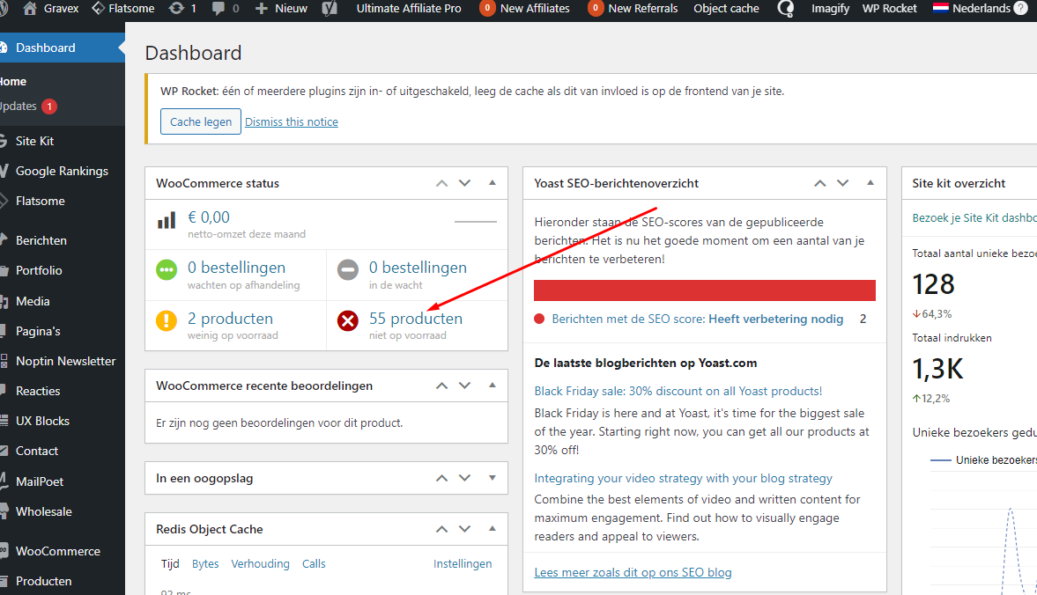This screenshot has height=595, width=1037.
Task: Click the green processing orders icon
Action: [167, 270]
